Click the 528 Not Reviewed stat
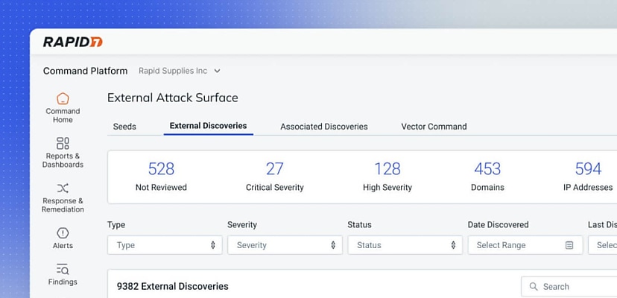 coord(161,177)
